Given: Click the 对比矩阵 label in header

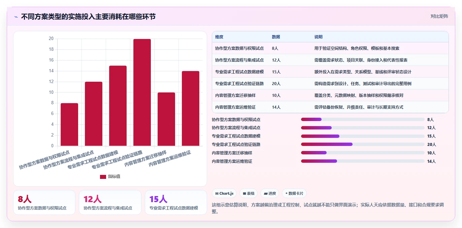Looking at the screenshot, I should click(439, 16).
